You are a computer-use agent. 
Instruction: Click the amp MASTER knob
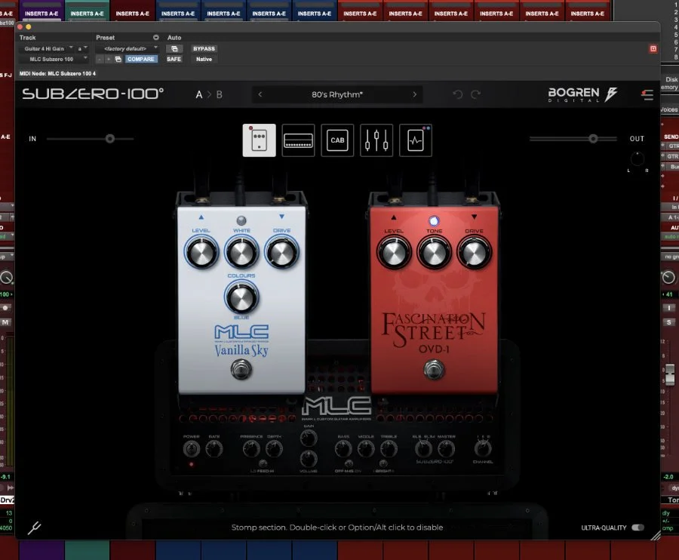point(447,449)
